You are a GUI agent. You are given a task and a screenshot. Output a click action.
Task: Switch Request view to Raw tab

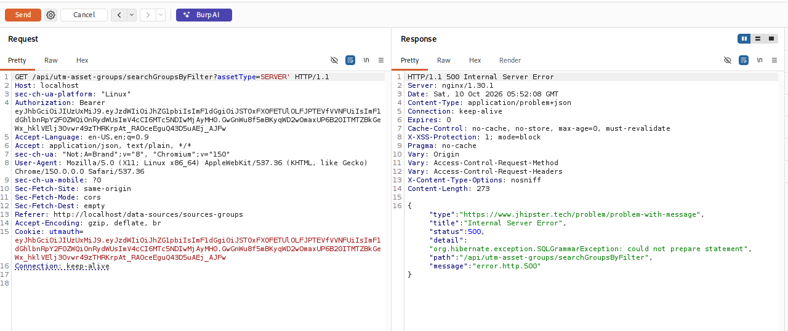51,60
